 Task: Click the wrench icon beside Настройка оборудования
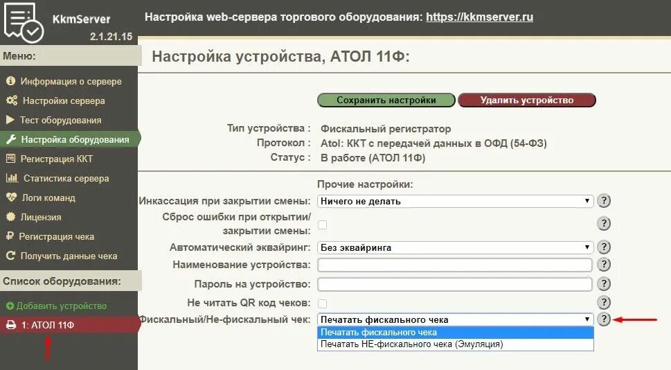pos(11,139)
